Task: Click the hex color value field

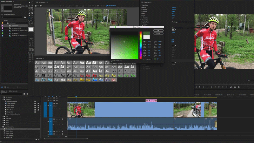Action: pyautogui.click(x=149, y=59)
